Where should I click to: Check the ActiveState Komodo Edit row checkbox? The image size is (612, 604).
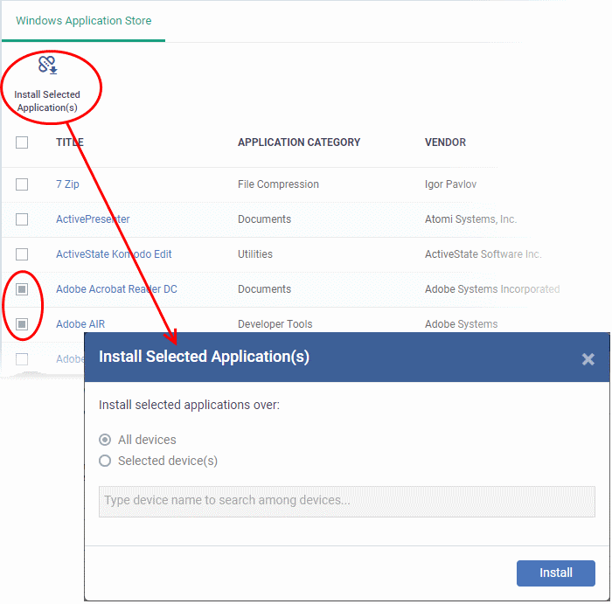coord(22,254)
